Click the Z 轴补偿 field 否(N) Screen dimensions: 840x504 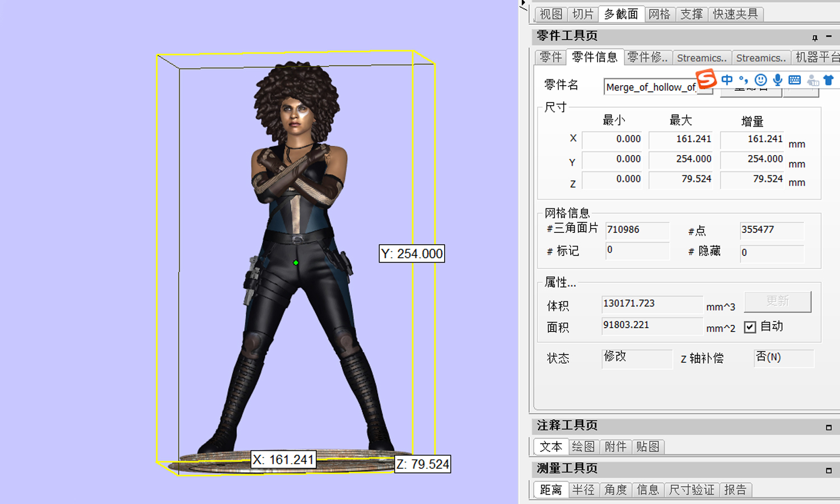[784, 358]
